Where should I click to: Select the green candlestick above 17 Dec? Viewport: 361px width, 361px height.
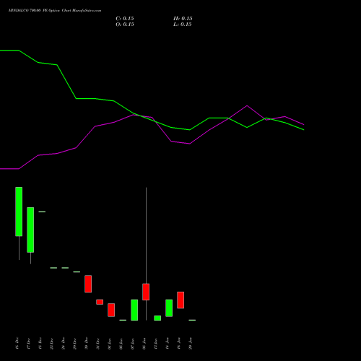30,230
